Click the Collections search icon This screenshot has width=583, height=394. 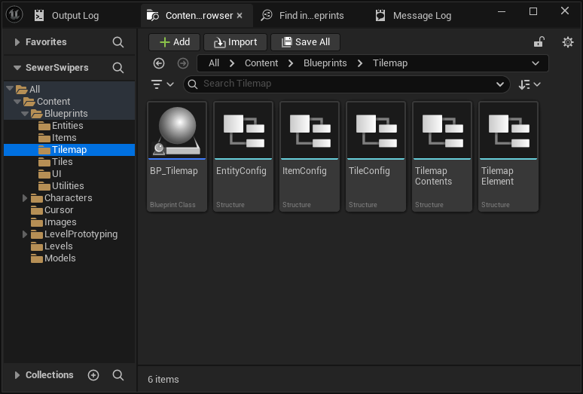pyautogui.click(x=118, y=375)
